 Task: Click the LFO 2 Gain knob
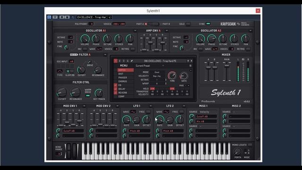click(x=170, y=120)
